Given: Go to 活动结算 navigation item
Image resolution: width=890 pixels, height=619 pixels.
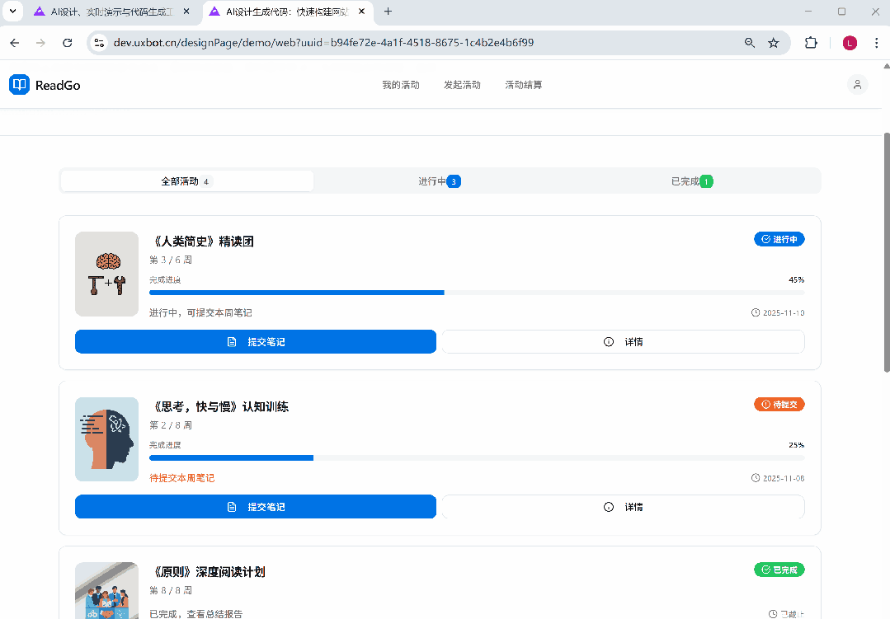Looking at the screenshot, I should point(524,85).
